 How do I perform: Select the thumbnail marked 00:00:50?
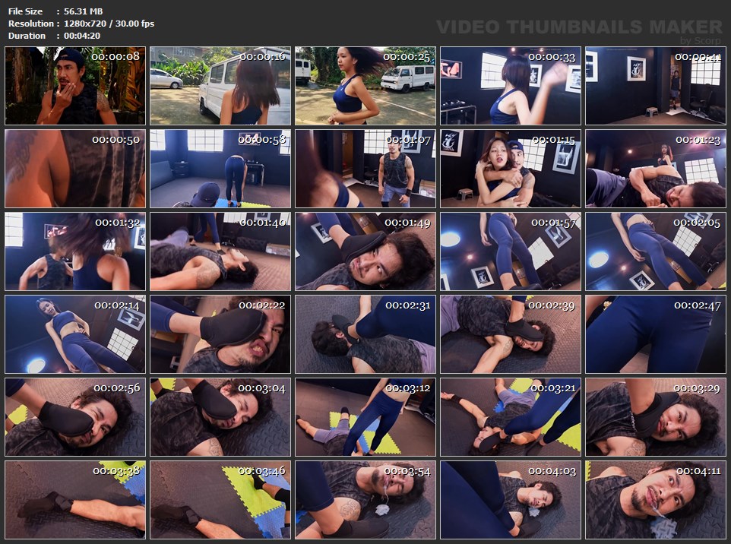tap(75, 169)
